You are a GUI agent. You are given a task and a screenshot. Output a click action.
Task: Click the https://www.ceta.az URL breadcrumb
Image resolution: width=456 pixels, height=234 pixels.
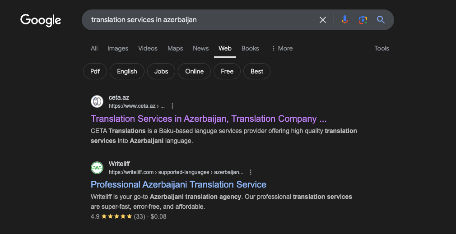[x=137, y=106]
